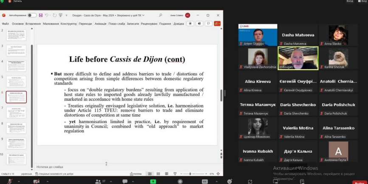Select slide 8 thumbnail

(16, 128)
